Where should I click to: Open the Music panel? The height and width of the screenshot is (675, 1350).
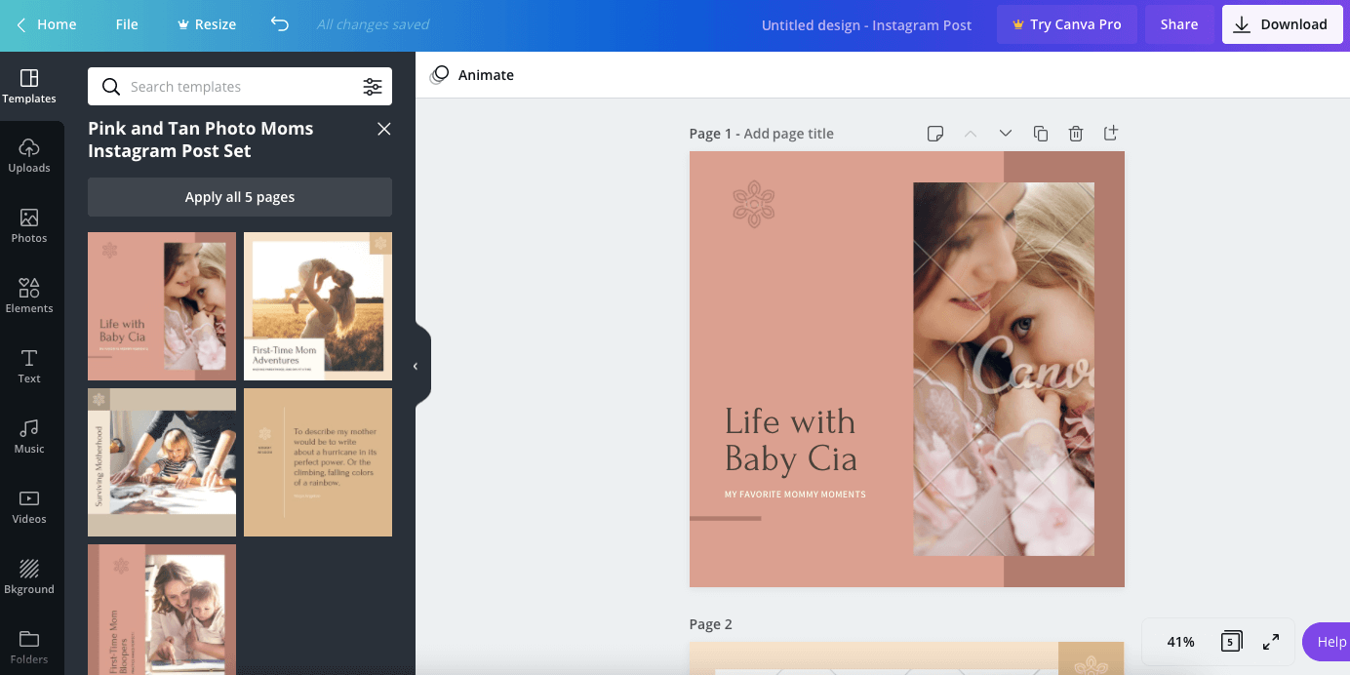tap(29, 436)
